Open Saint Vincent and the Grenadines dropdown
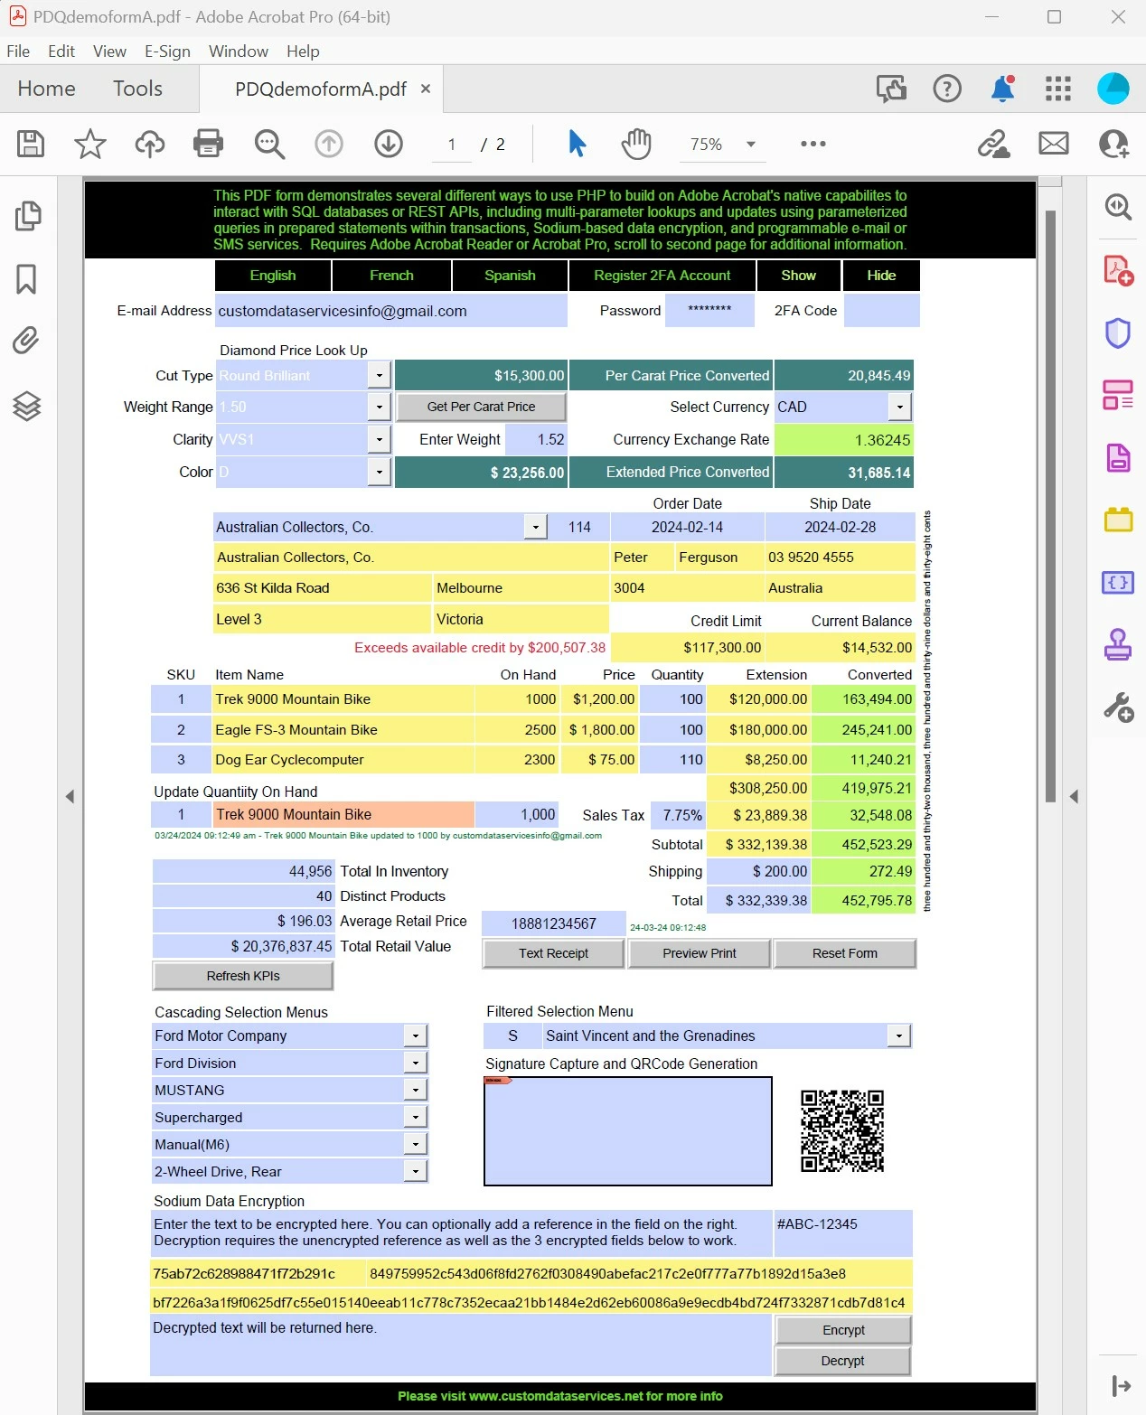The width and height of the screenshot is (1146, 1415). tap(898, 1036)
